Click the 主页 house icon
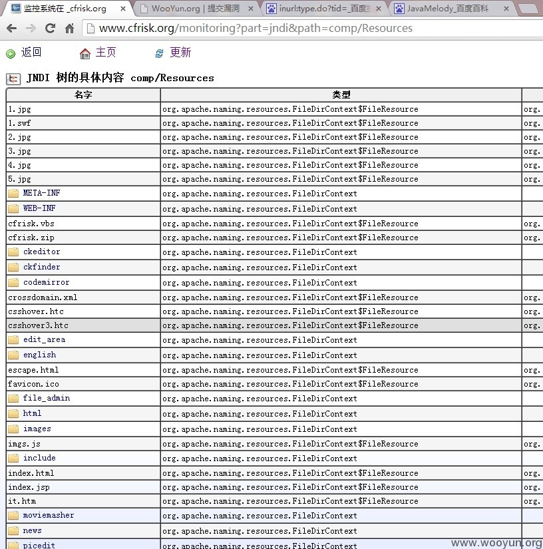Viewport: 543px width, 549px height. (85, 54)
